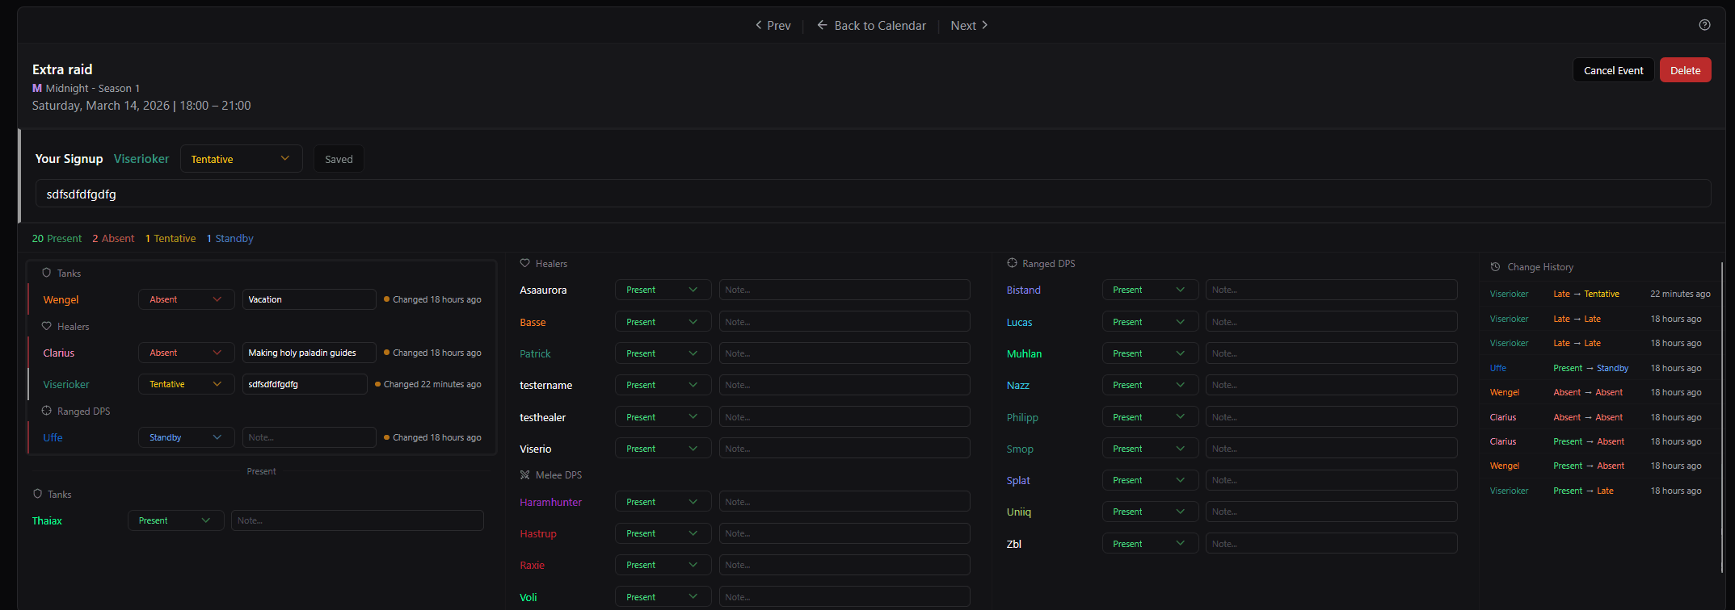1735x610 pixels.
Task: Open Uffe's Standby status dropdown
Action: [x=186, y=437]
